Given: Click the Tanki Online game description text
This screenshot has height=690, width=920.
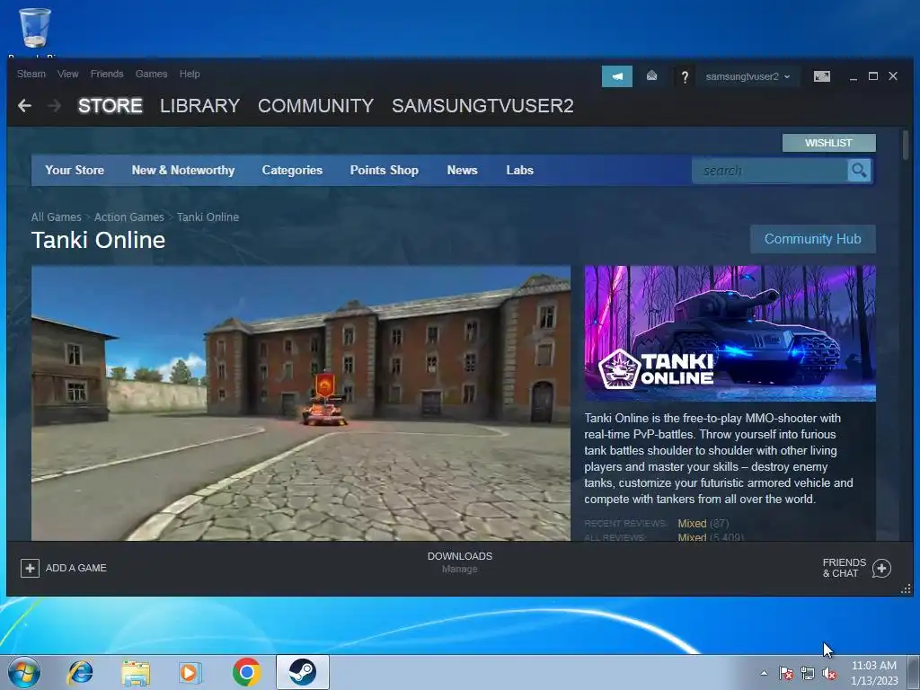Looking at the screenshot, I should point(719,459).
